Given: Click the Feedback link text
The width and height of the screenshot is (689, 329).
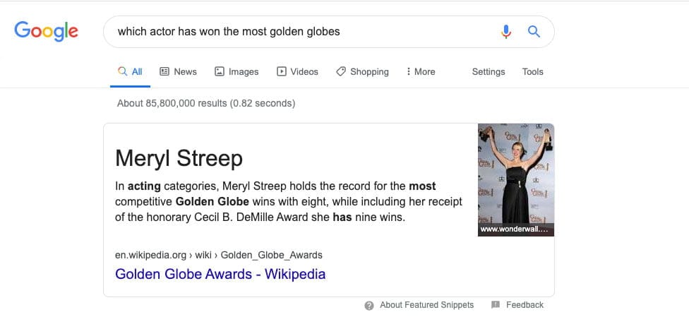Looking at the screenshot, I should coord(525,305).
